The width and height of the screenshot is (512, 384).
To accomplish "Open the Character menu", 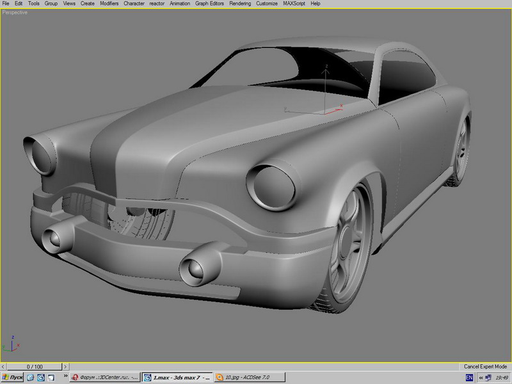I will tap(134, 4).
